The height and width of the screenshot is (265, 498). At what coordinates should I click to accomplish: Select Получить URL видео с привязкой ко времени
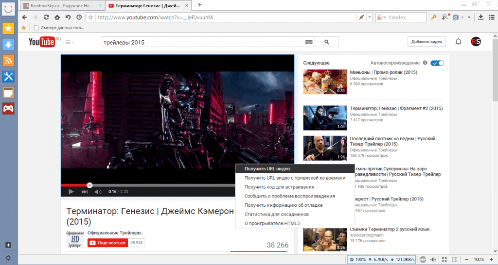point(295,178)
